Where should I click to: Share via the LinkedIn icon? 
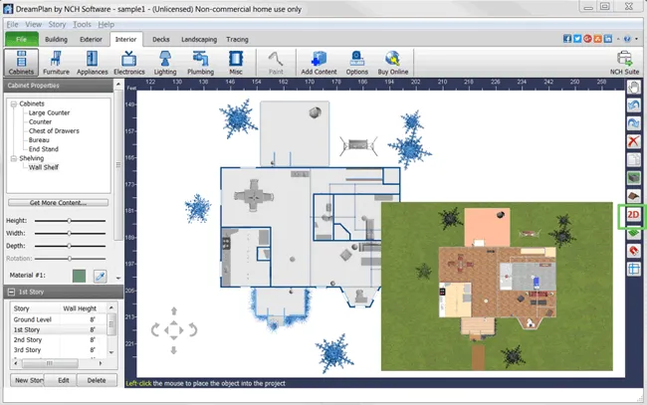point(608,39)
